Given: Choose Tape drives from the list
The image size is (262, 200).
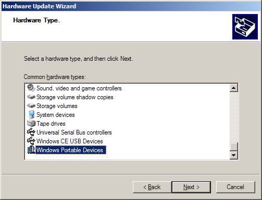Looking at the screenshot, I should (51, 124).
